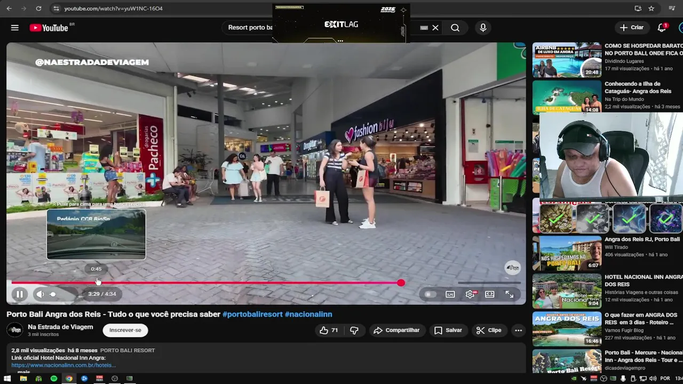The height and width of the screenshot is (384, 683).
Task: Open the more actions three-dot menu
Action: pyautogui.click(x=518, y=330)
